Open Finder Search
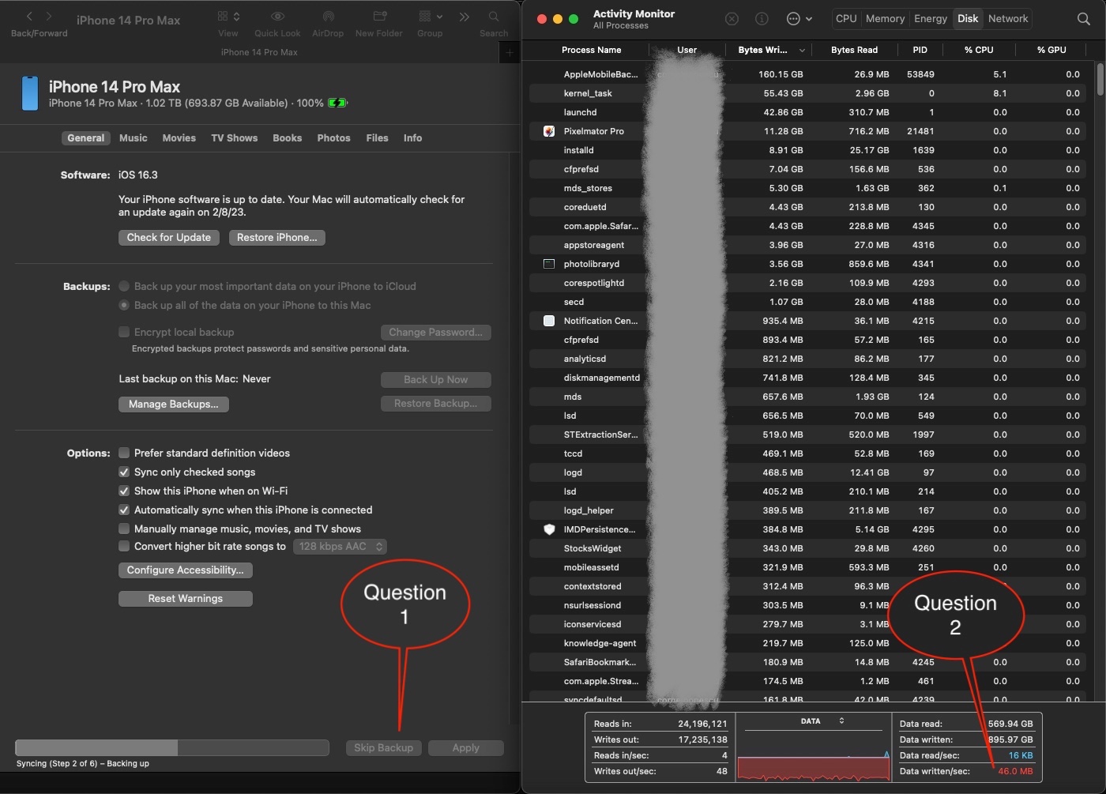The width and height of the screenshot is (1106, 794). point(494,17)
